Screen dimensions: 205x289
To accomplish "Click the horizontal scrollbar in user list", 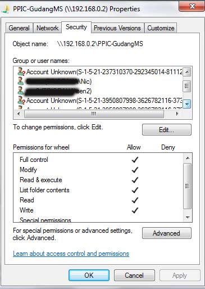I will point(94,114).
